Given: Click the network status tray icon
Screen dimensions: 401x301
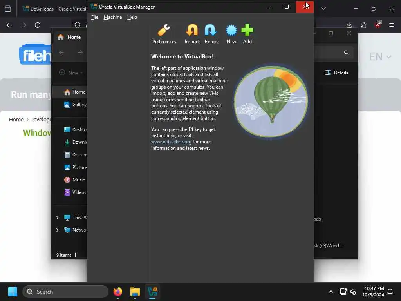Looking at the screenshot, I should coord(343,292).
